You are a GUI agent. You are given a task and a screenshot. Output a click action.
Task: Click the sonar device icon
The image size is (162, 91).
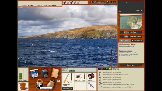coord(119,11)
